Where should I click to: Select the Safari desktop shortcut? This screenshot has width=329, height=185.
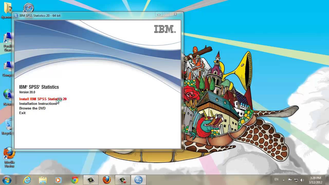(x=28, y=7)
